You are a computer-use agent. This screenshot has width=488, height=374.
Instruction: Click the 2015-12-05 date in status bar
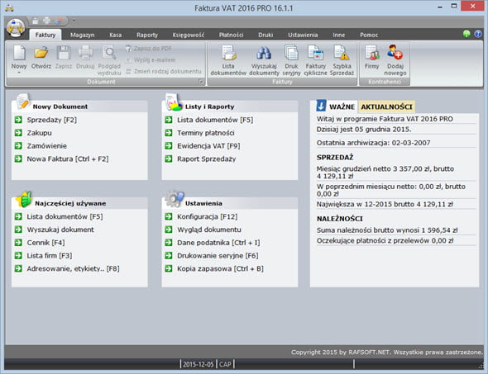(x=199, y=364)
